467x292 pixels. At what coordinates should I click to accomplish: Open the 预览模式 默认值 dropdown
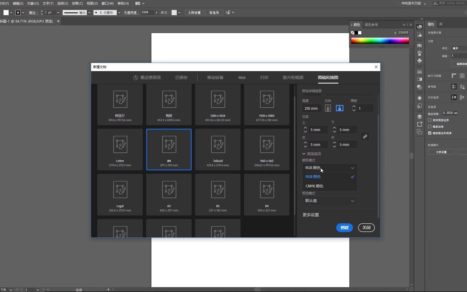tap(330, 201)
